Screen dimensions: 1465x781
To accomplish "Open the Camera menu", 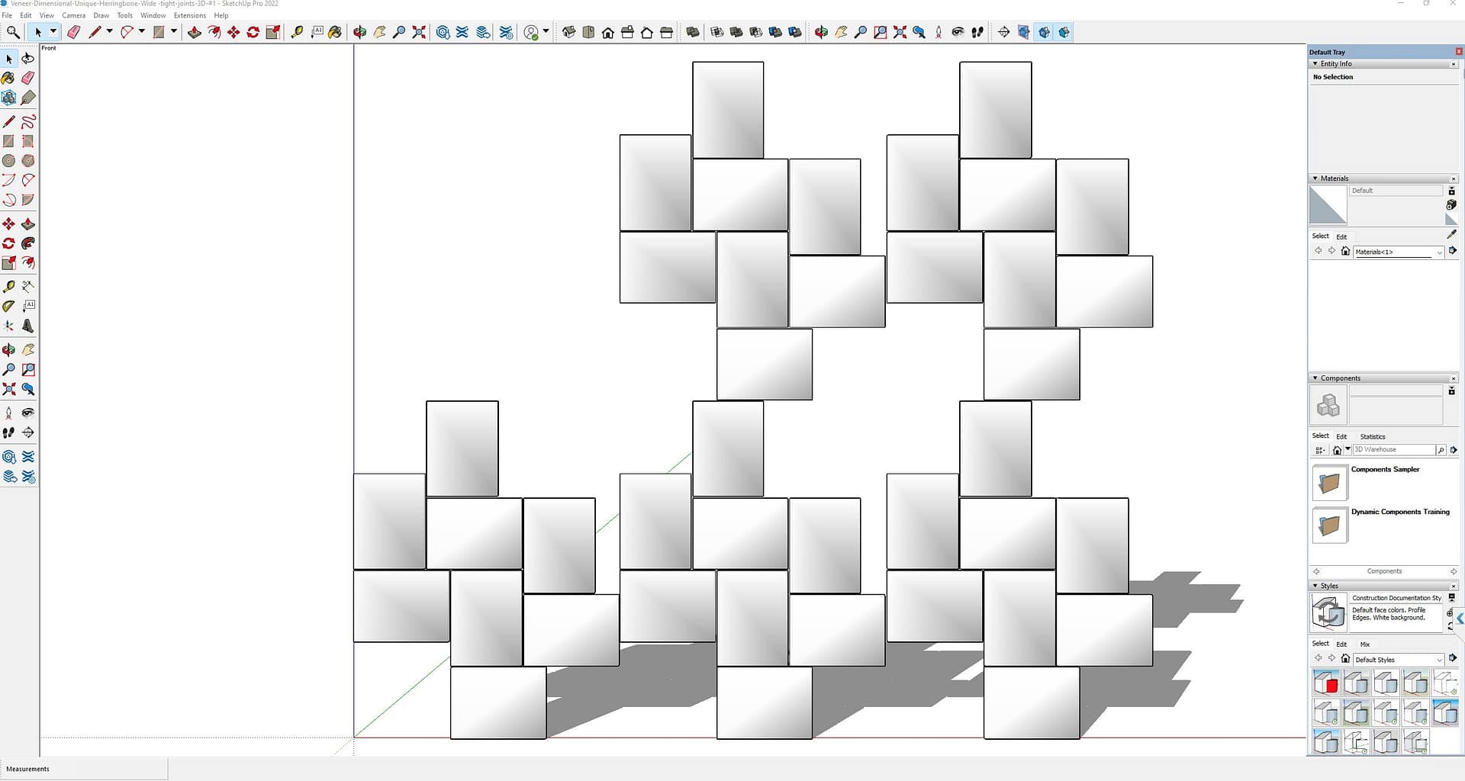I will [x=73, y=15].
